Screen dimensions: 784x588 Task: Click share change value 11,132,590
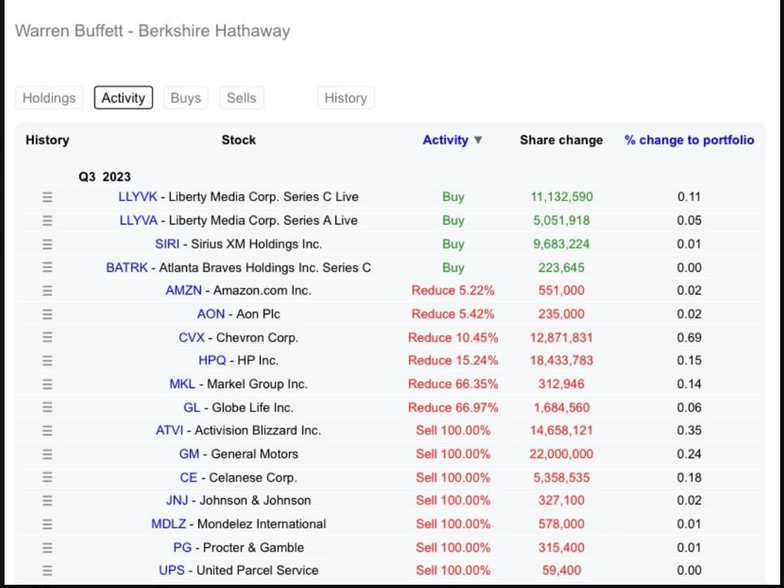(x=561, y=197)
